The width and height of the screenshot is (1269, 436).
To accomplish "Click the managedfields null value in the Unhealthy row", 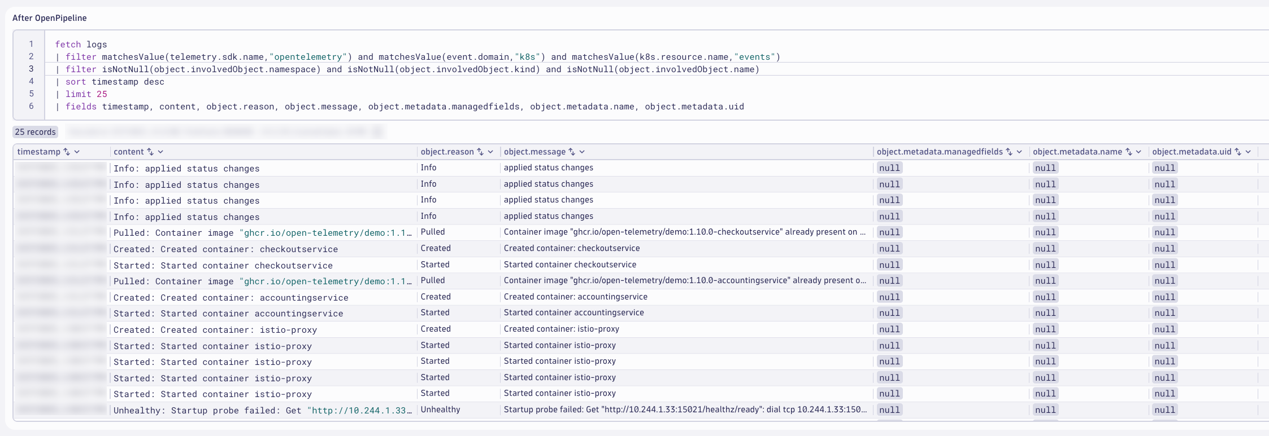I will [x=889, y=410].
